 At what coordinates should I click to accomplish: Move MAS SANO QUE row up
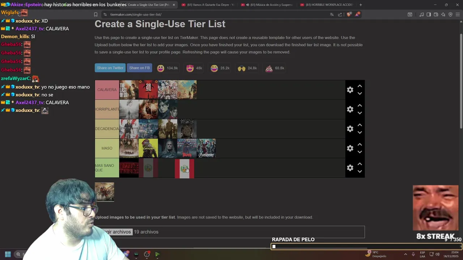pyautogui.click(x=360, y=164)
